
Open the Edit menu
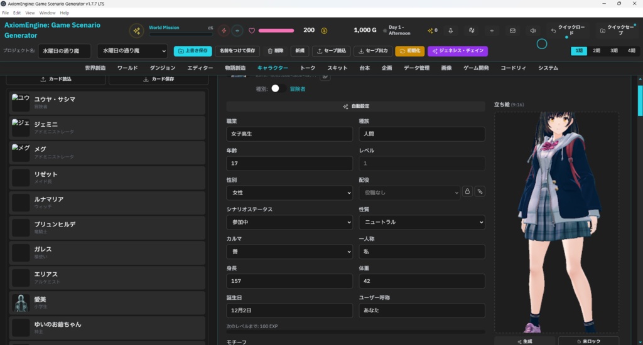tap(17, 13)
